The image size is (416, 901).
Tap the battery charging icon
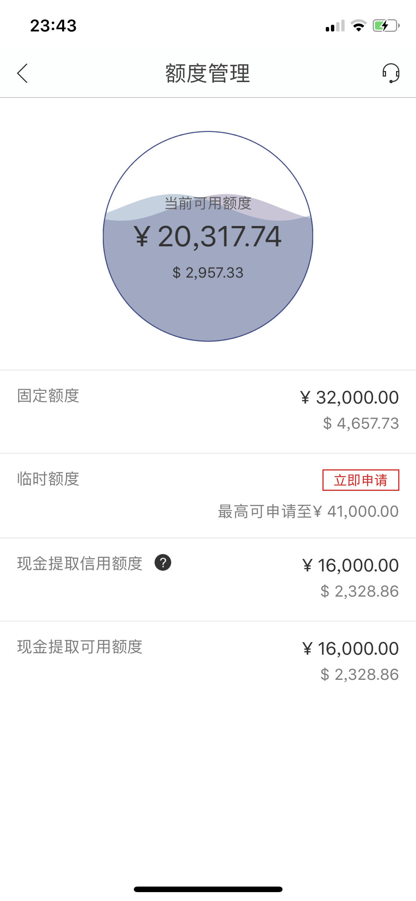click(386, 26)
